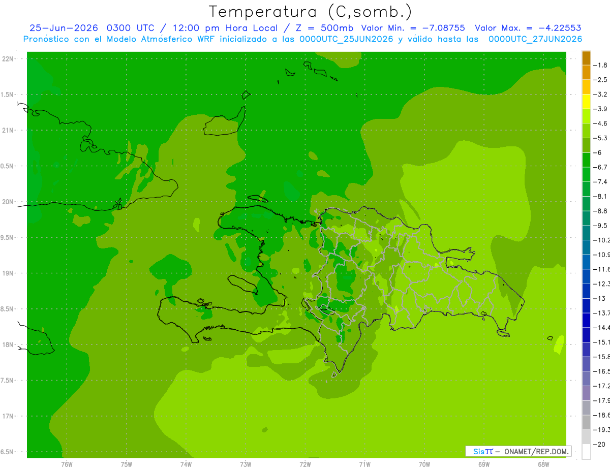The height and width of the screenshot is (471, 610).
Task: Click the '0000UTC_27JUN2026' valid-until text
Action: (x=535, y=39)
